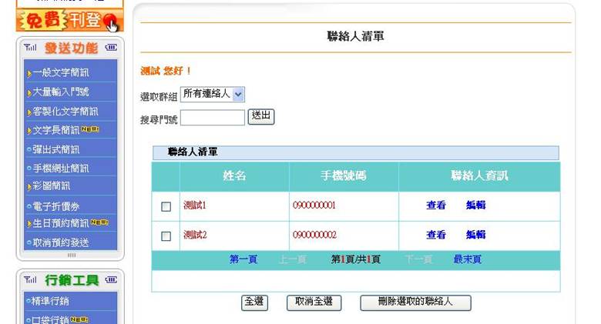
Task: Click the NEW badge next to 口袋行銷
Action: pyautogui.click(x=82, y=319)
